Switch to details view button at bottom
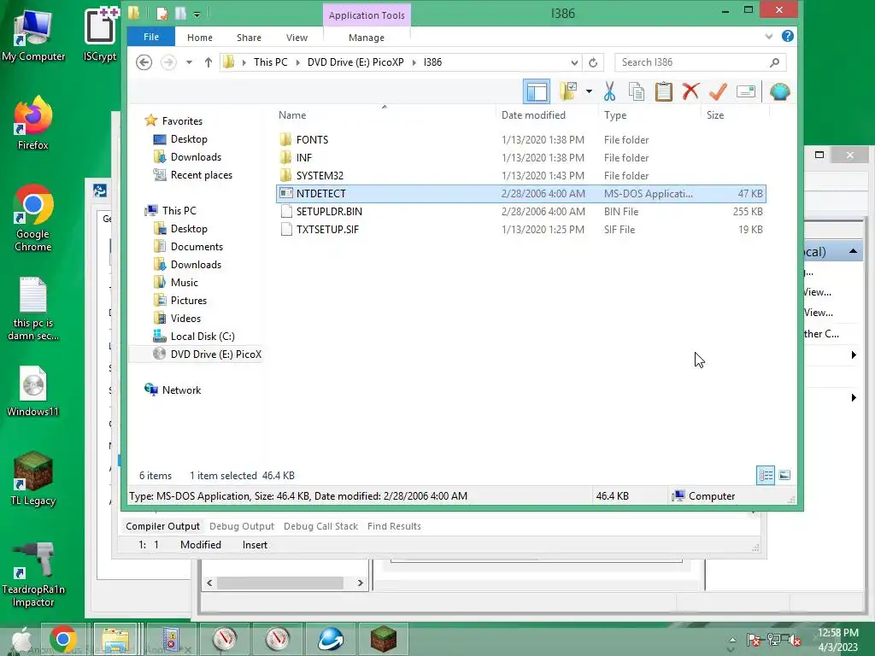 pos(765,475)
